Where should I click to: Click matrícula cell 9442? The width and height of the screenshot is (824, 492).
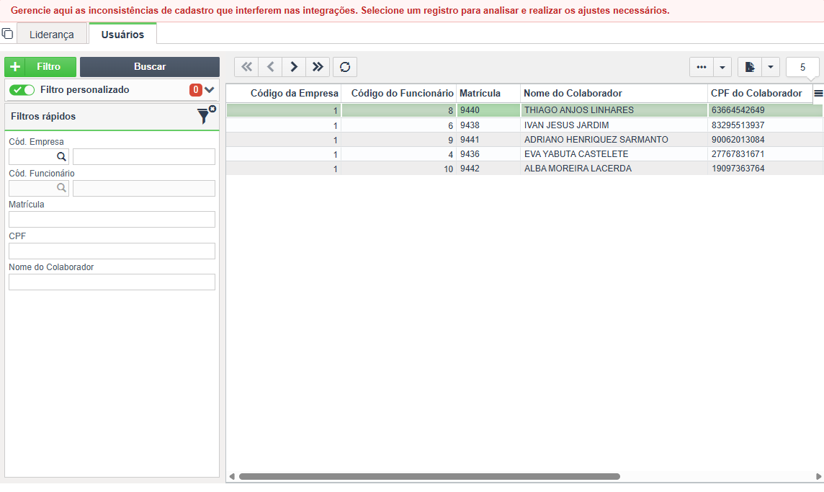point(488,169)
